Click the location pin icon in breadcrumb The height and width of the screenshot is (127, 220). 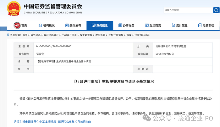[x=8, y=35]
